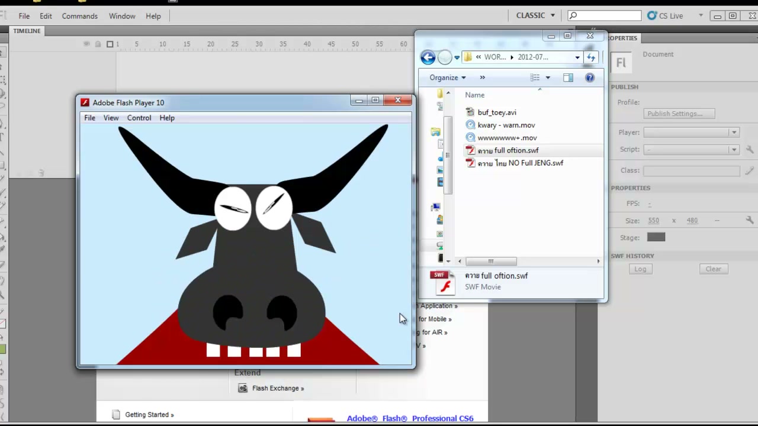758x426 pixels.
Task: Click Clear button in SWF History
Action: [713, 269]
